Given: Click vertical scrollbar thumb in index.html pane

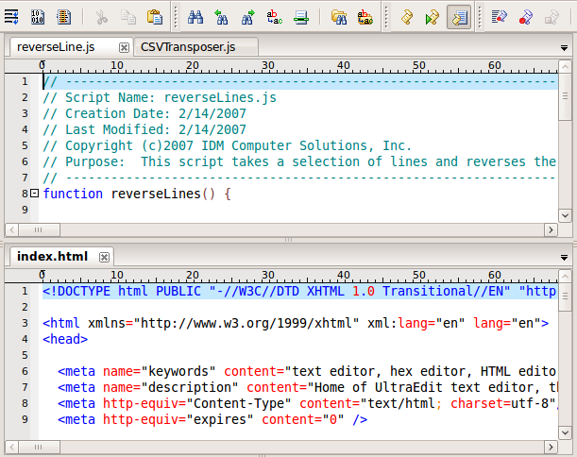Looking at the screenshot, I should click(565, 296).
